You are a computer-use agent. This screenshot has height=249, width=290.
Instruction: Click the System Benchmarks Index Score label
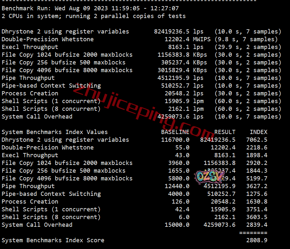(x=53, y=240)
